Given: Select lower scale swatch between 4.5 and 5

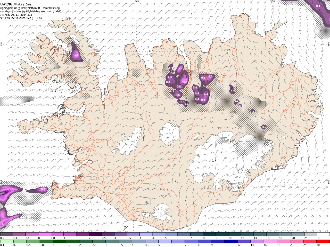Looking at the screenshot, I should 152,241.
